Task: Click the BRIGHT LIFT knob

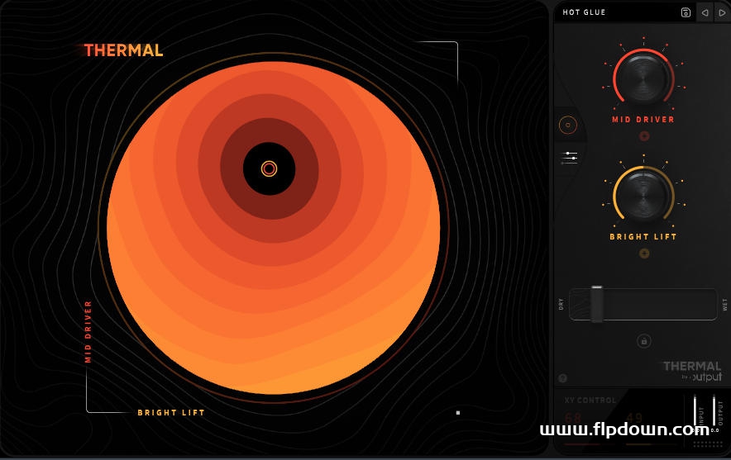Action: click(x=643, y=194)
